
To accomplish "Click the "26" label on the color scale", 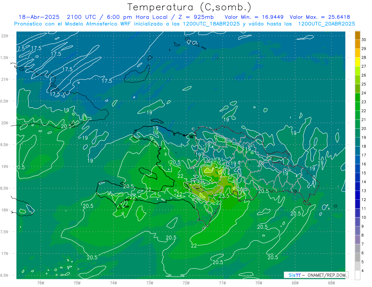I will click(364, 75).
